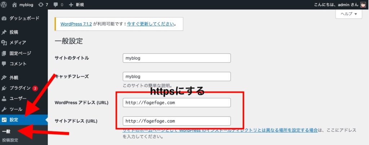Click the admin avatar image
The image size is (369, 145).
pos(363,5)
